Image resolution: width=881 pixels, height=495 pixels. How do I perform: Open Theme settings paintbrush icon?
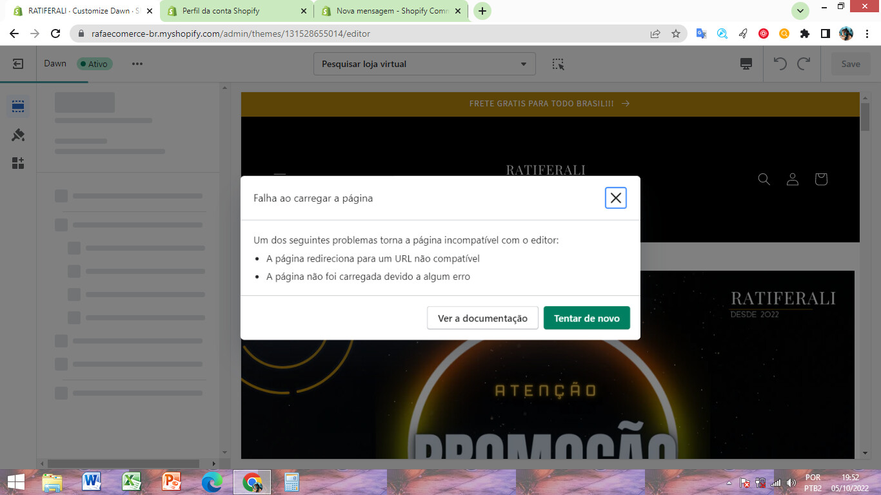(x=18, y=135)
